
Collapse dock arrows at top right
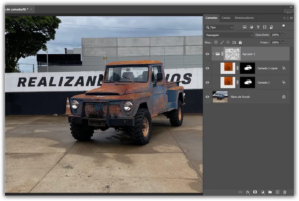291,7
